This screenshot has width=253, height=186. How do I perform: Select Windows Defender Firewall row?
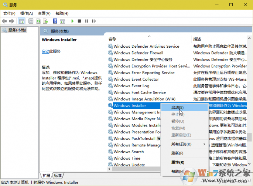pos(177,53)
